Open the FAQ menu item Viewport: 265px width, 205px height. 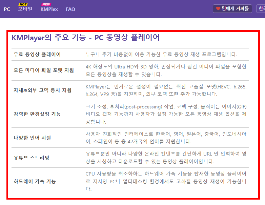click(x=70, y=9)
